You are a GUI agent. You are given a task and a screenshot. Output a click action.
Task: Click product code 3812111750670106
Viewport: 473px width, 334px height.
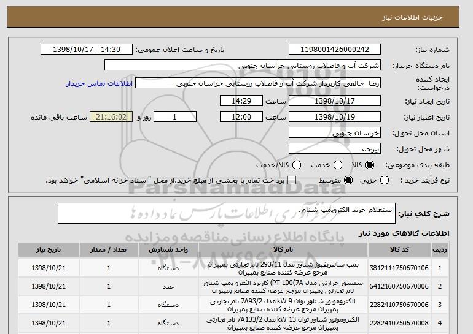[x=399, y=268]
